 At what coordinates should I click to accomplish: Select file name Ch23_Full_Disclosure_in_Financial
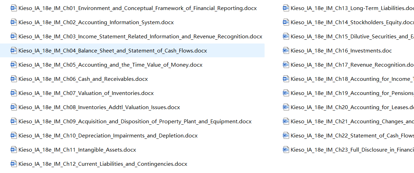point(352,150)
